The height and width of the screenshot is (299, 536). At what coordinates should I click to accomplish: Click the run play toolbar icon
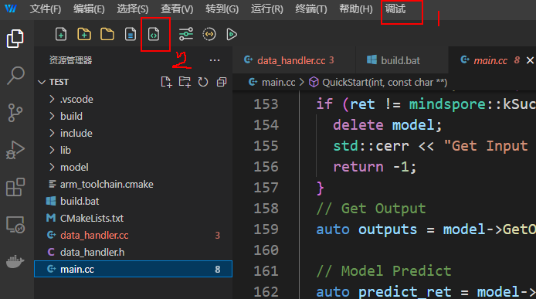[232, 34]
